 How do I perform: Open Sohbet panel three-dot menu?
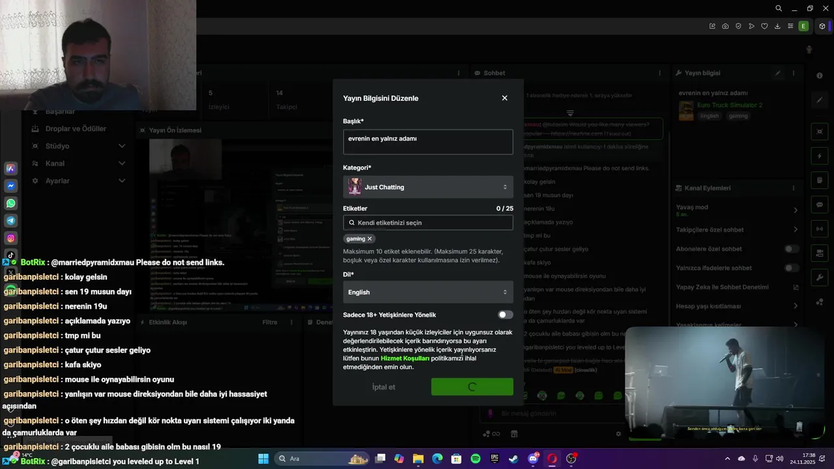[660, 74]
